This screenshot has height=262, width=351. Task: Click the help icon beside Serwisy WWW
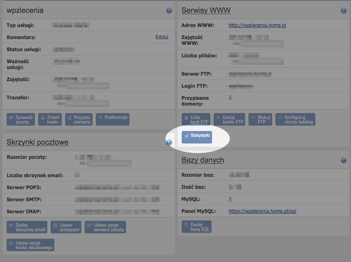pos(343,10)
